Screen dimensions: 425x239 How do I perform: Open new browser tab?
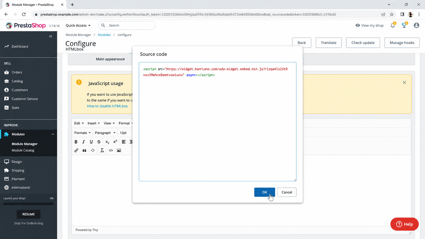click(72, 5)
